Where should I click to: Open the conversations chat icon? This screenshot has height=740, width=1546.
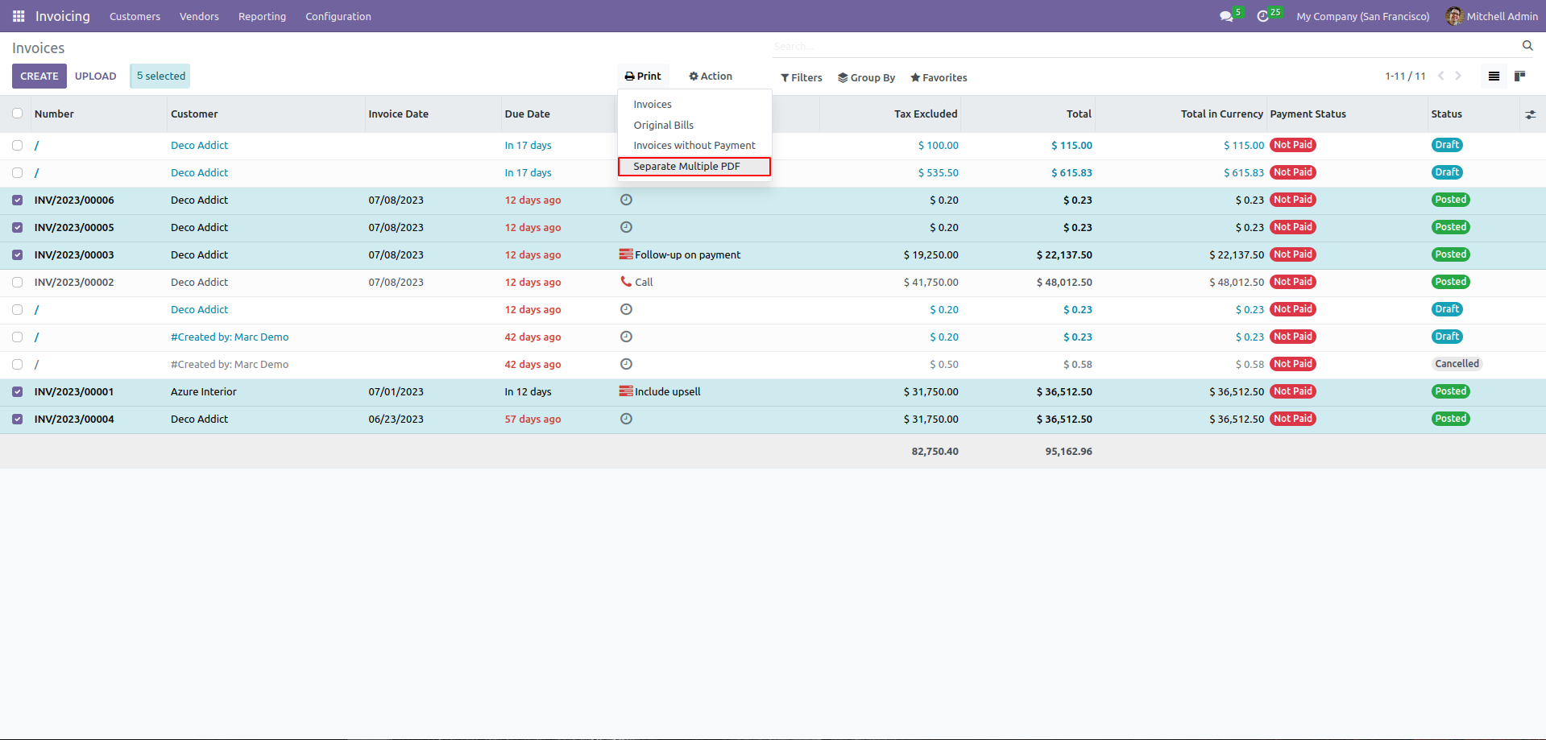point(1226,16)
